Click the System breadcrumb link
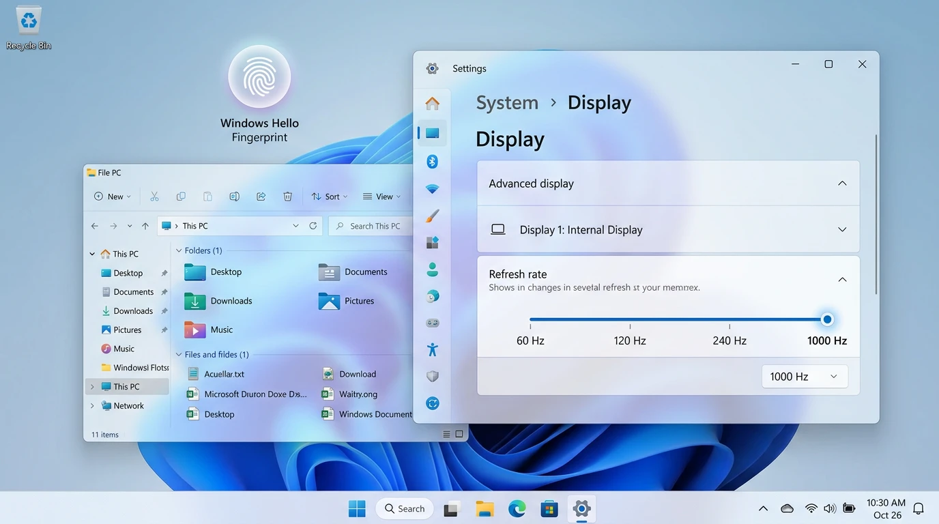Image resolution: width=939 pixels, height=524 pixels. [507, 102]
